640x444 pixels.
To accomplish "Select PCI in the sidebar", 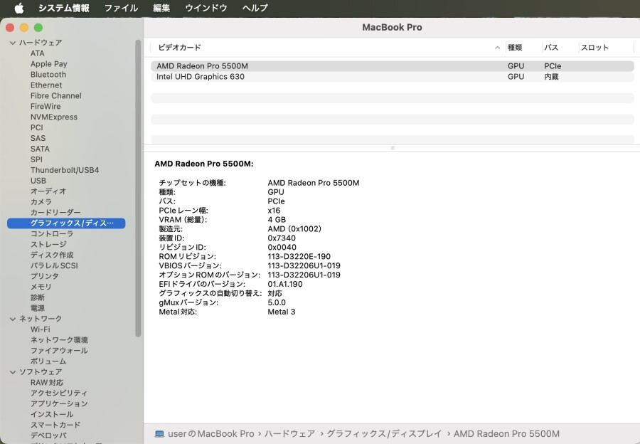I will tap(37, 127).
